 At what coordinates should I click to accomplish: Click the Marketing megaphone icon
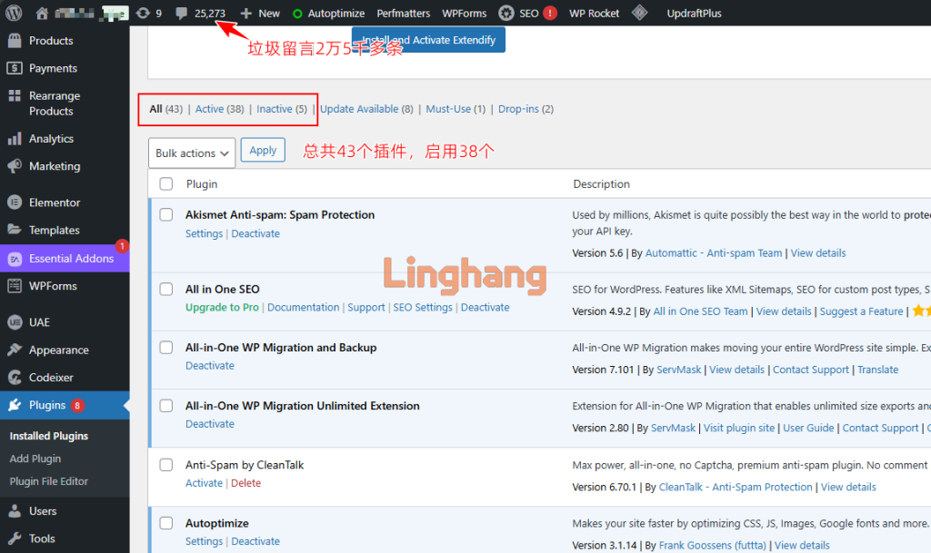(14, 166)
